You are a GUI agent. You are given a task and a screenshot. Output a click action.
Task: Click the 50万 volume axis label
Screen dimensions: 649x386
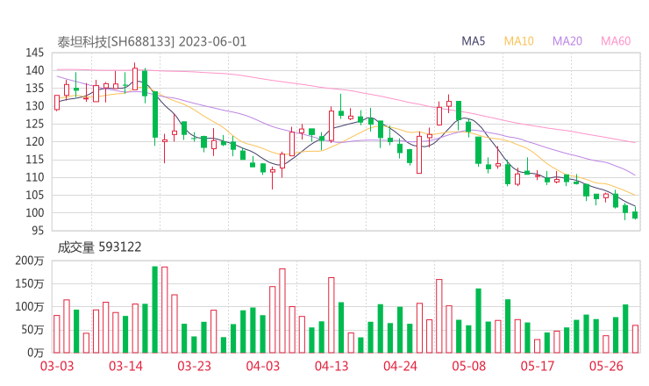pyautogui.click(x=32, y=330)
